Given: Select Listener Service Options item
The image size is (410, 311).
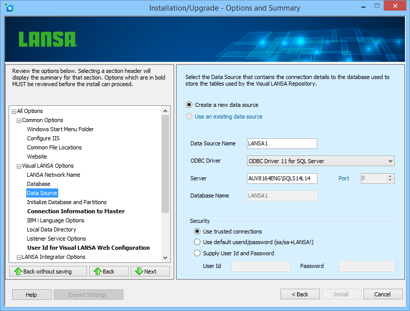Looking at the screenshot, I should click(x=56, y=239).
